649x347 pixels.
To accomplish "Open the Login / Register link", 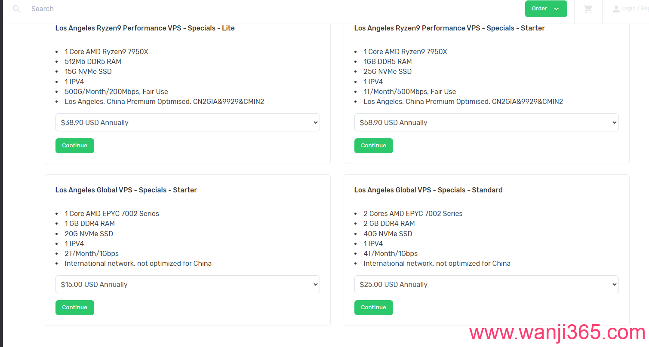I will point(635,9).
